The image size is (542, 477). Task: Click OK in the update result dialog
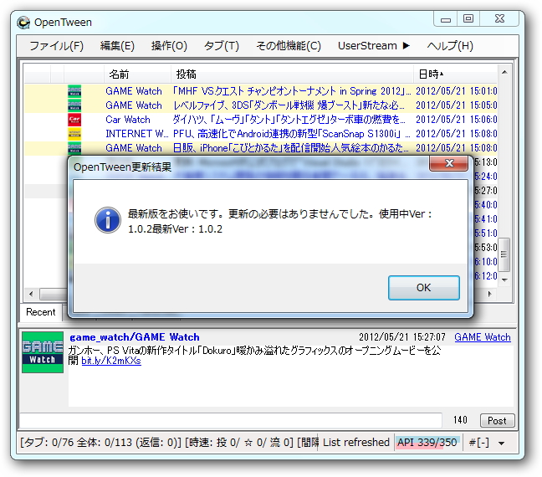tap(424, 287)
